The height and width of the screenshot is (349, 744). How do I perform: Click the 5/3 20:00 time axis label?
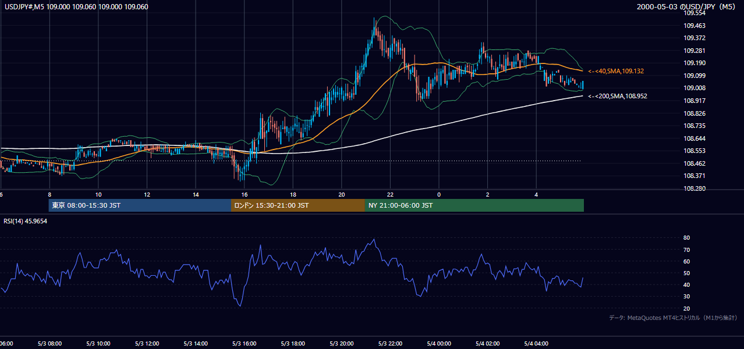[341, 344]
